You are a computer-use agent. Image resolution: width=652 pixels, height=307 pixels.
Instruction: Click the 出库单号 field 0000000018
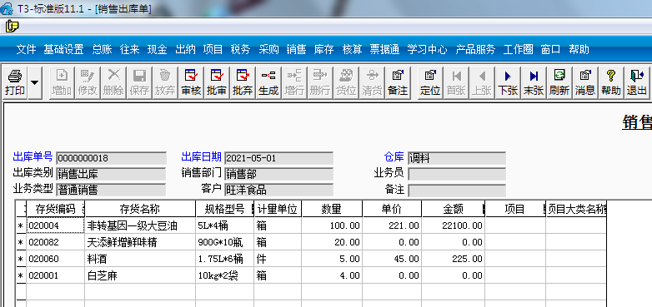(111, 158)
